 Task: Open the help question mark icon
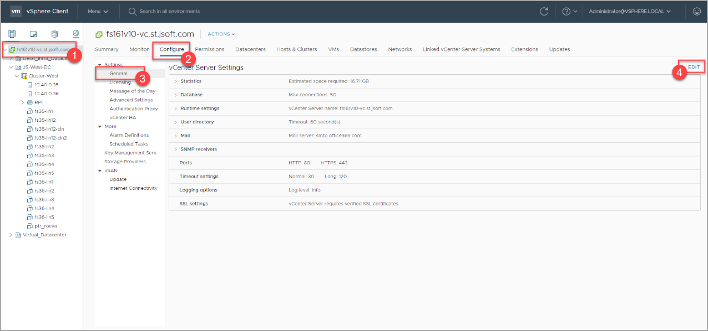pos(566,11)
